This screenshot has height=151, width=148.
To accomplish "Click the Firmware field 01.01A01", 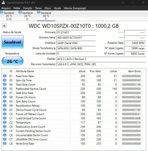I will pos(76,32).
